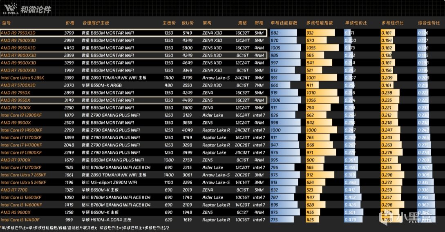This screenshot has height=232, width=445.
Task: Click the 单核性价比 column header
Action: [x=356, y=23]
